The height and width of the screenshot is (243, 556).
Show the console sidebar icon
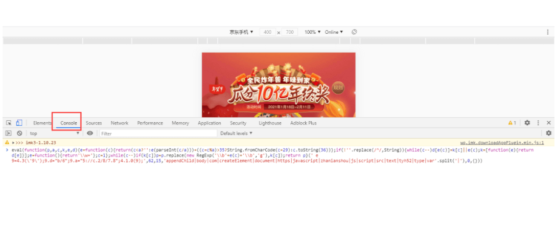9,133
